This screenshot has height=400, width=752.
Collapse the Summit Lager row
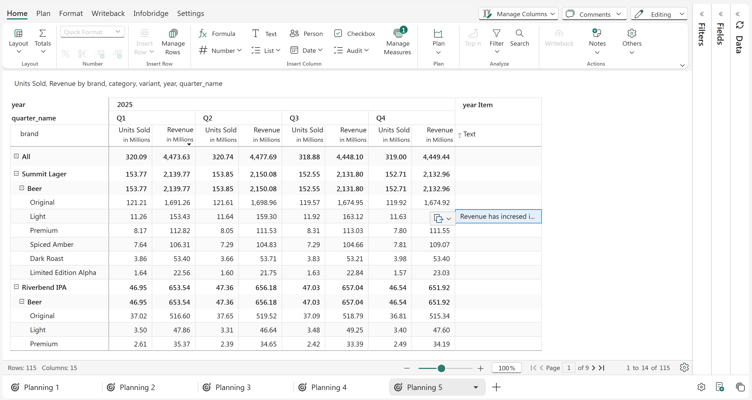coord(16,173)
